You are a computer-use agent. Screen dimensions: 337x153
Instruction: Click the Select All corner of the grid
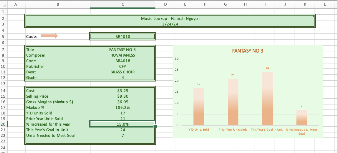(x=3, y=4)
